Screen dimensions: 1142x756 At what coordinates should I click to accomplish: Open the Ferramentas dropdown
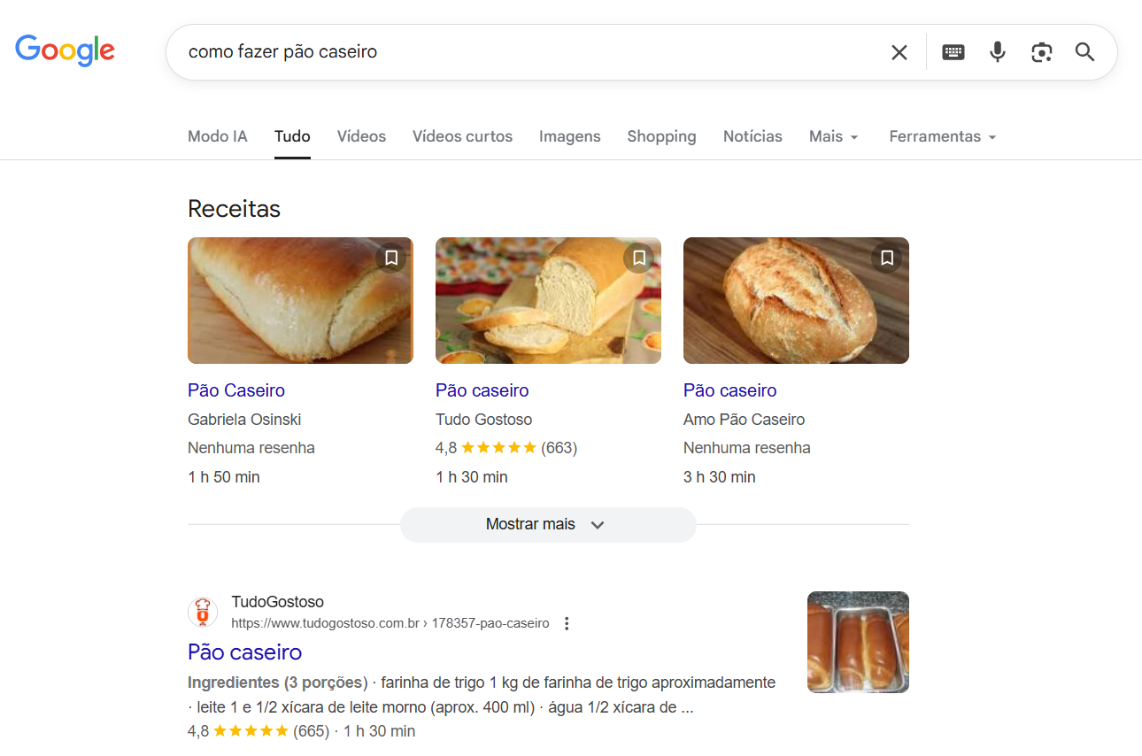942,136
